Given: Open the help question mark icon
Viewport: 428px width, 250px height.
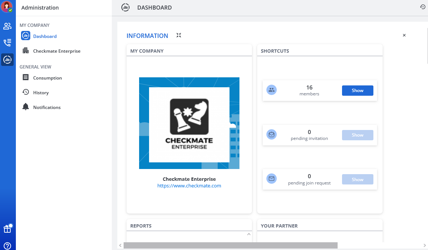Looking at the screenshot, I should [x=7, y=246].
